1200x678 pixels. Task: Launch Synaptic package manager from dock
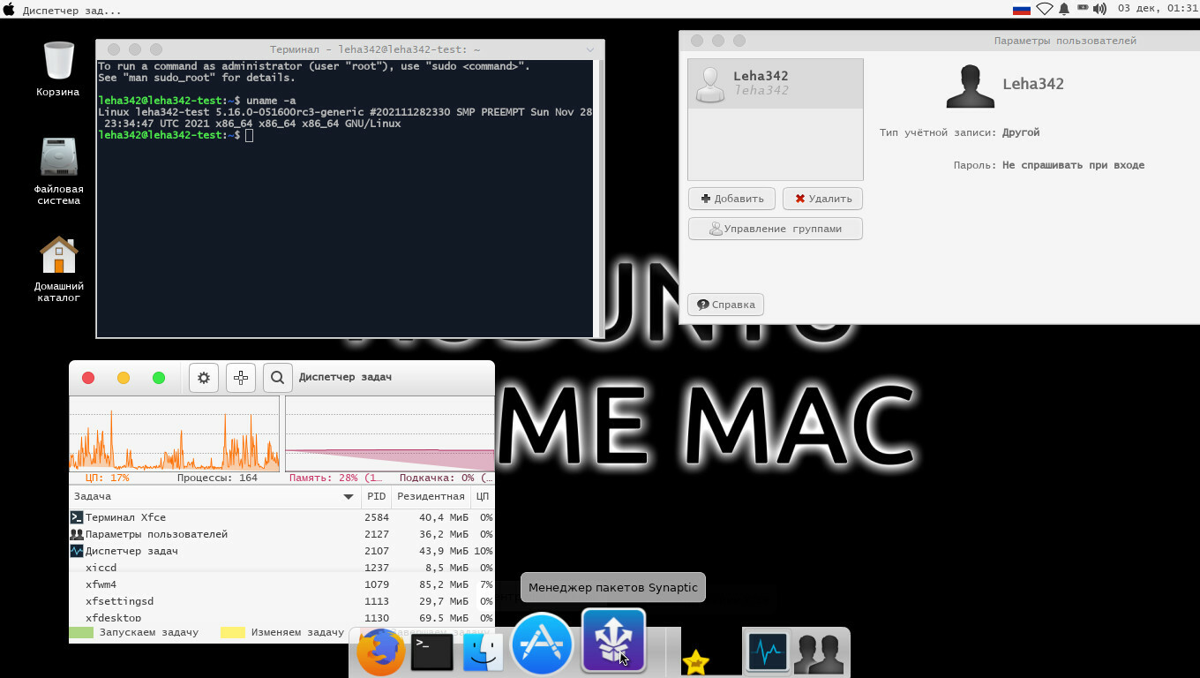click(613, 640)
